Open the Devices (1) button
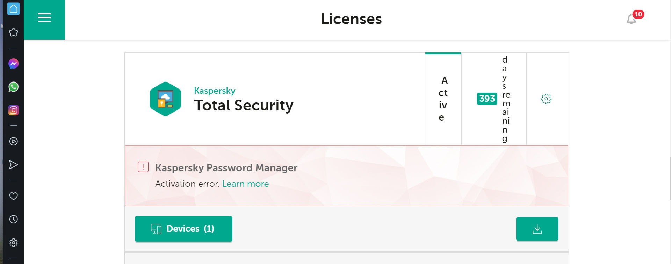Image resolution: width=671 pixels, height=264 pixels. point(183,229)
